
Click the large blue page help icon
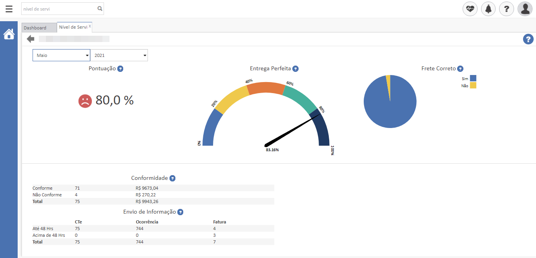point(528,39)
